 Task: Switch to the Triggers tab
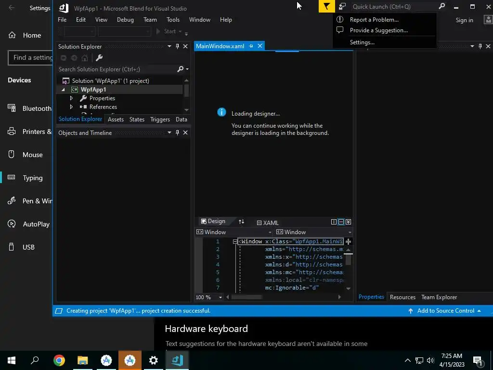tap(160, 119)
